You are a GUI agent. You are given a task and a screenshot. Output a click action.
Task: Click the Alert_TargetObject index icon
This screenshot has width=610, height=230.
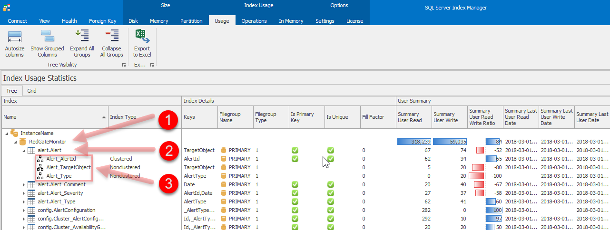40,167
